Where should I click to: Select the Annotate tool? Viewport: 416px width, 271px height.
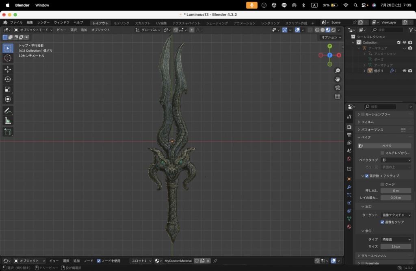click(x=8, y=110)
